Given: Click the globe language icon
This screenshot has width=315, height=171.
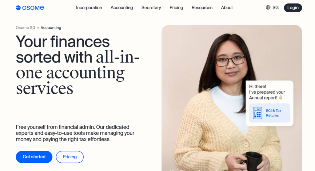Looking at the screenshot, I should pyautogui.click(x=268, y=8).
